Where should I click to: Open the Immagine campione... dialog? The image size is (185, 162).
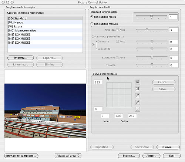(x=21, y=156)
